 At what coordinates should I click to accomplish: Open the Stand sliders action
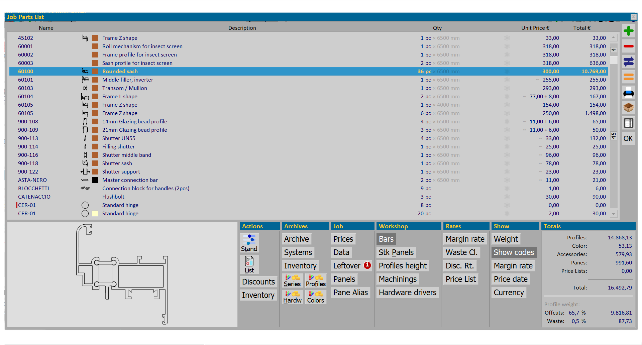tap(249, 243)
